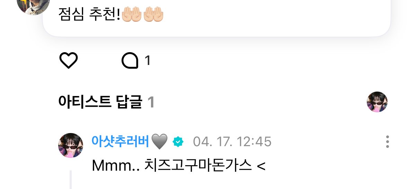
Task: Select the reply text Mmm.. 치즈고구마돈가스
Action: coord(172,166)
